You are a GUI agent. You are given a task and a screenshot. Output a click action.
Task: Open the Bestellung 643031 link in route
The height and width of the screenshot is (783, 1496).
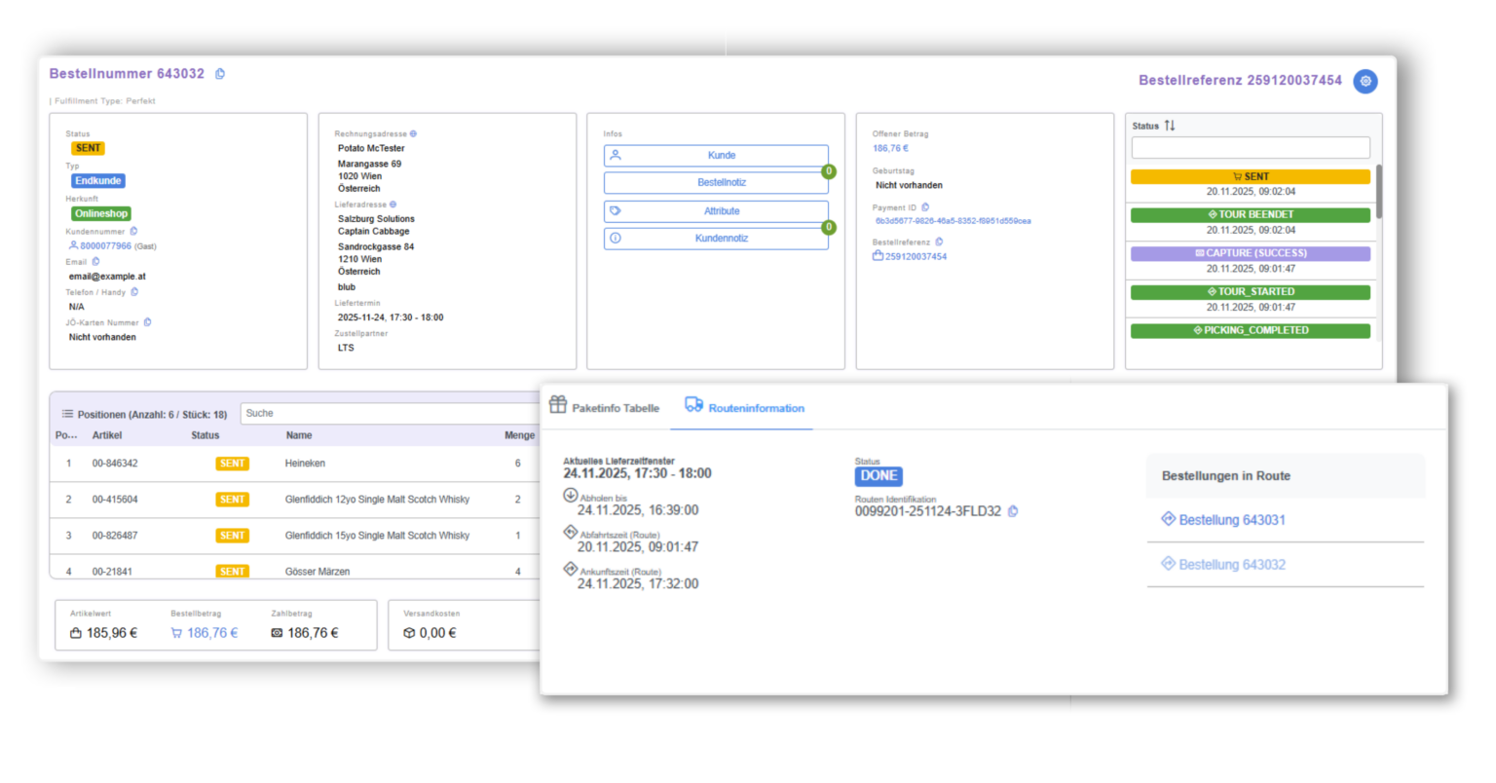coord(1231,520)
